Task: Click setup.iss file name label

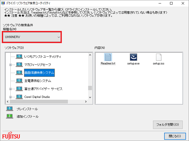Action: coord(158,64)
